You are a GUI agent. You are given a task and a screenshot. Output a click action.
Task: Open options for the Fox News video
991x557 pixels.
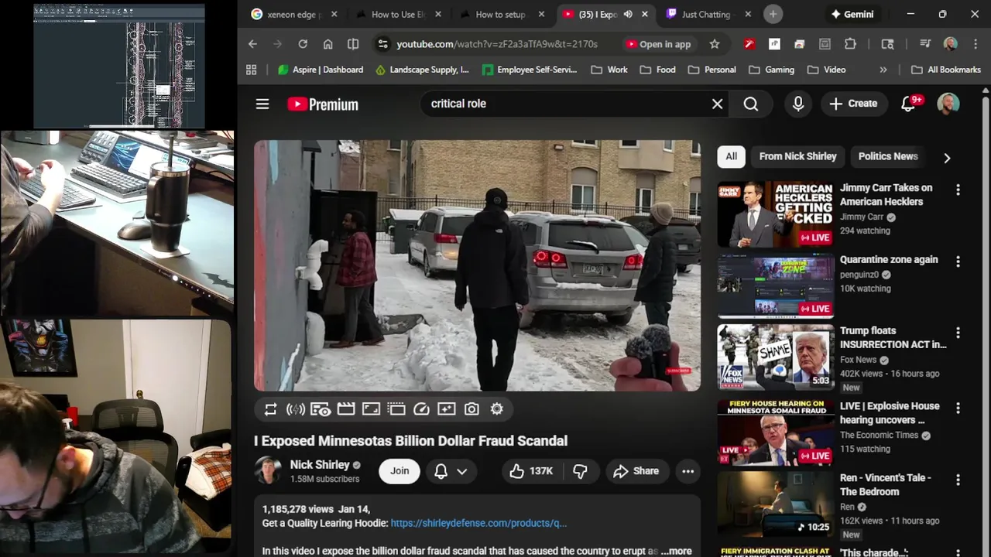coord(958,333)
